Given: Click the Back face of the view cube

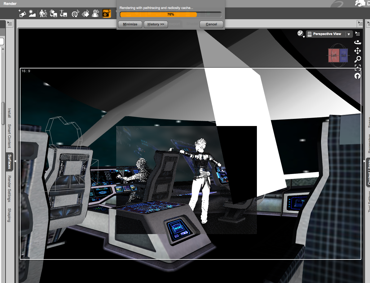Looking at the screenshot, I should click(344, 55).
